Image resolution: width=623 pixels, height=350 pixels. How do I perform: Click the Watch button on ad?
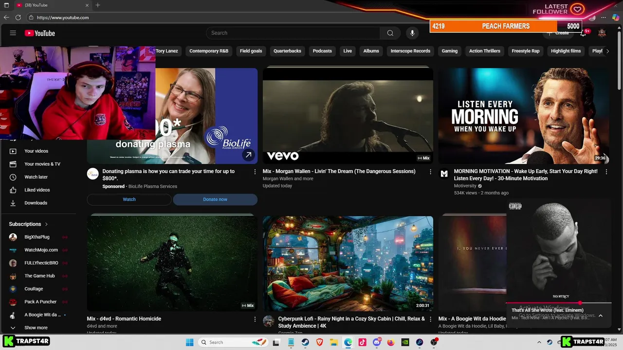click(x=129, y=199)
